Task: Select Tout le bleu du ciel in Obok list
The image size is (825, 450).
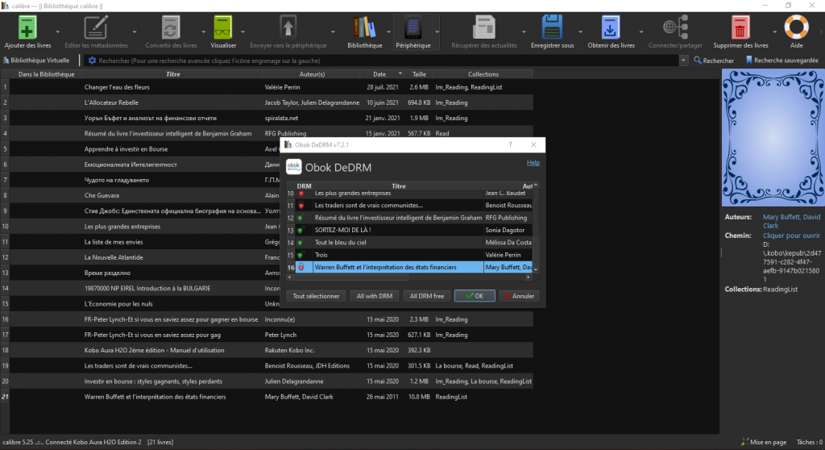Action: pos(409,243)
